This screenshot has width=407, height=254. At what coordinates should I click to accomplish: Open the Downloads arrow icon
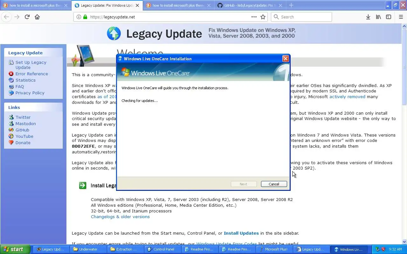pyautogui.click(x=368, y=17)
